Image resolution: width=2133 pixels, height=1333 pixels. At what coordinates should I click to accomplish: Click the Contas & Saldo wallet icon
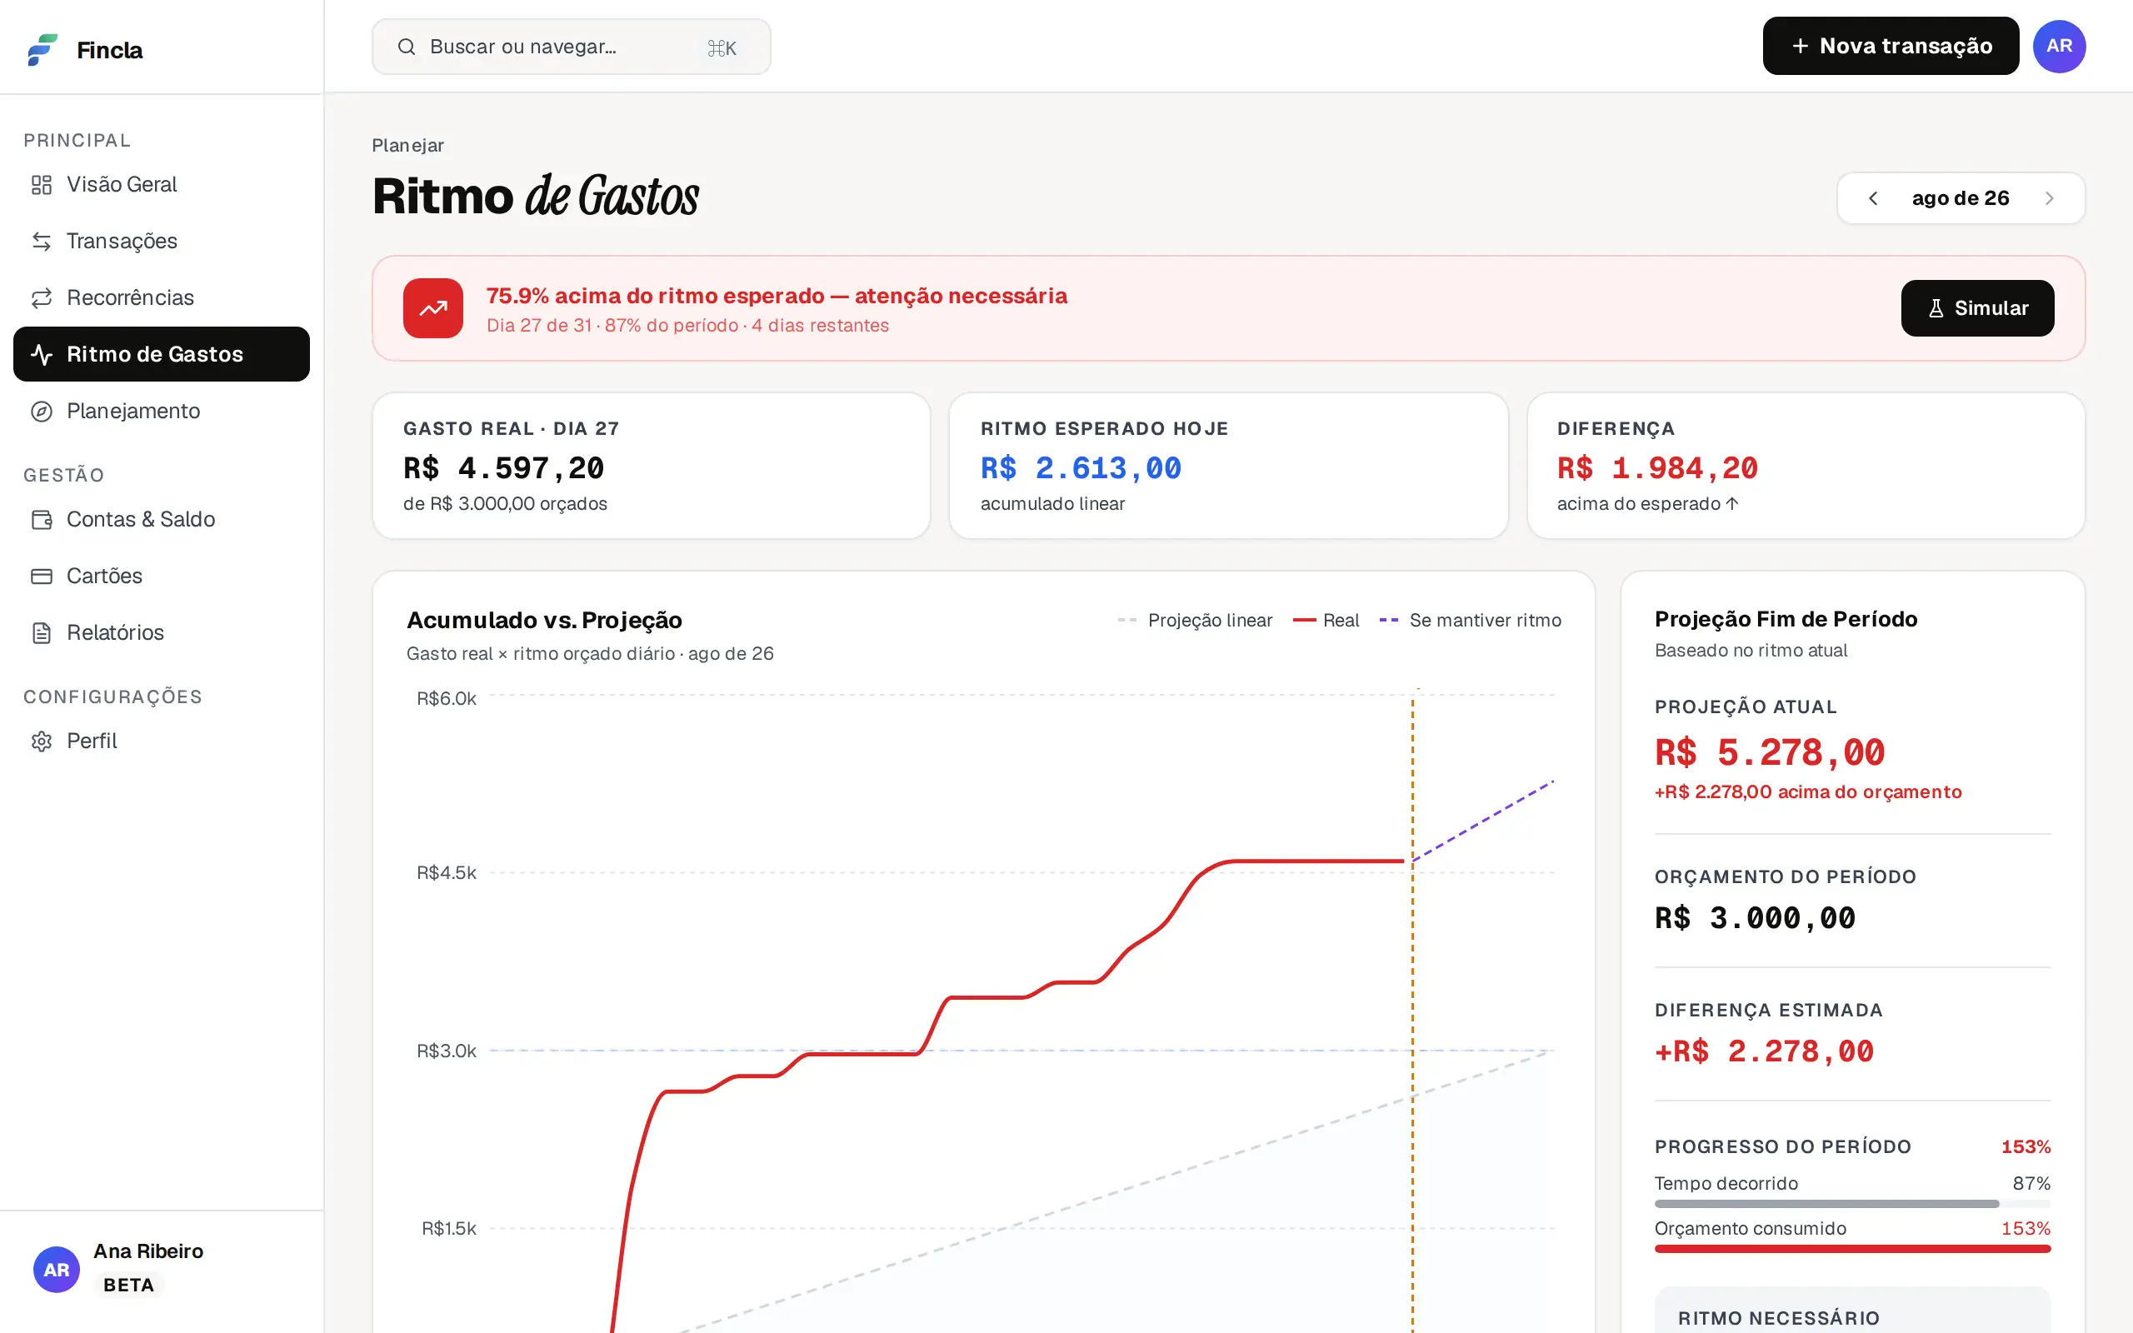point(42,519)
